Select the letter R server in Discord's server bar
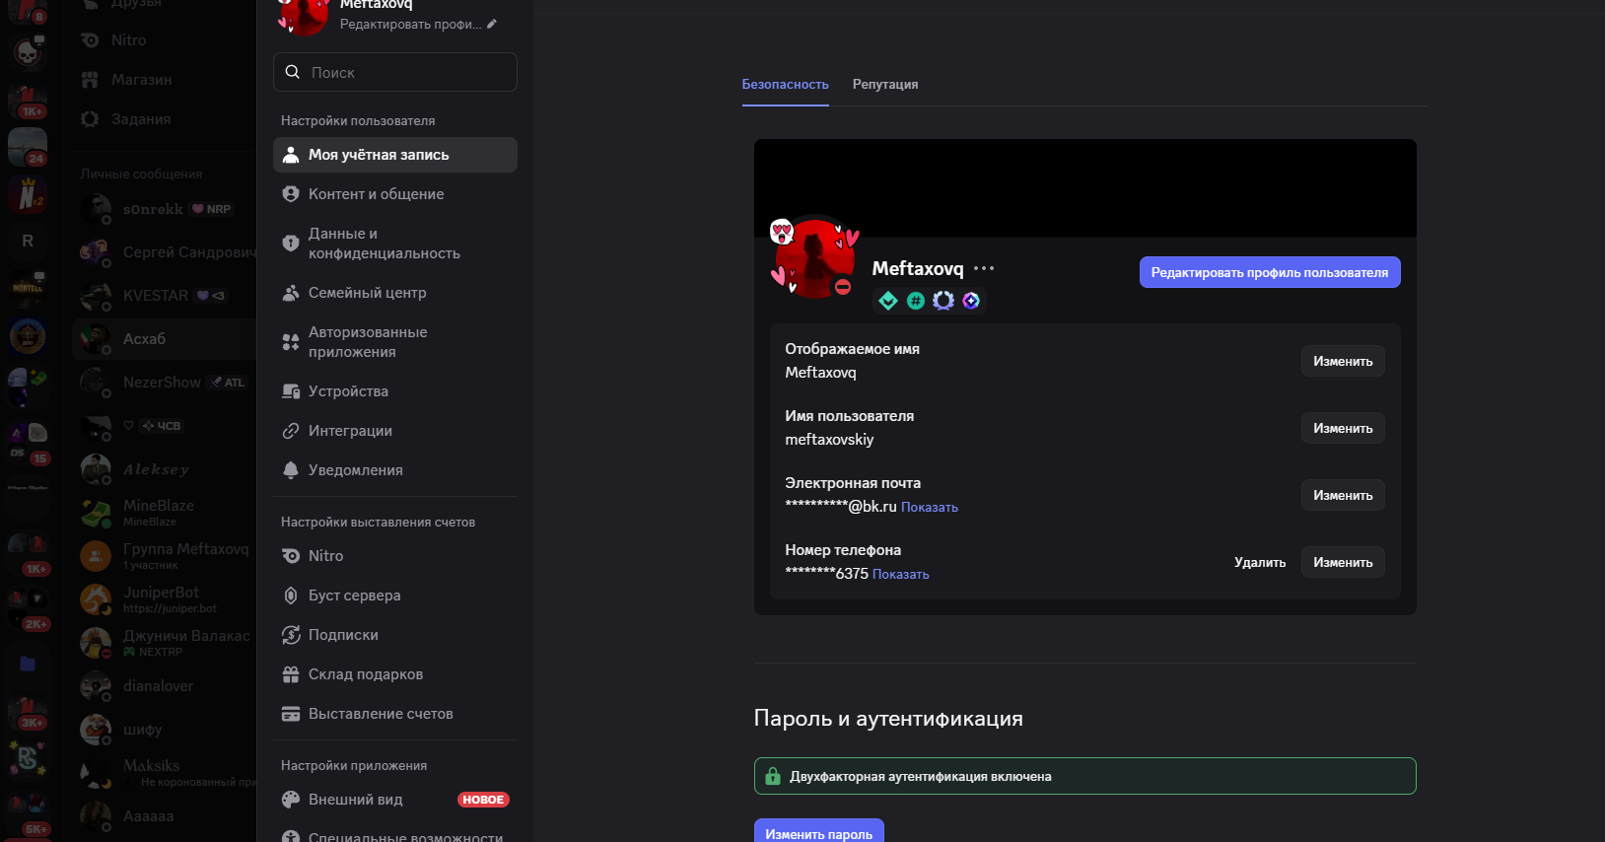The image size is (1605, 842). tap(28, 241)
